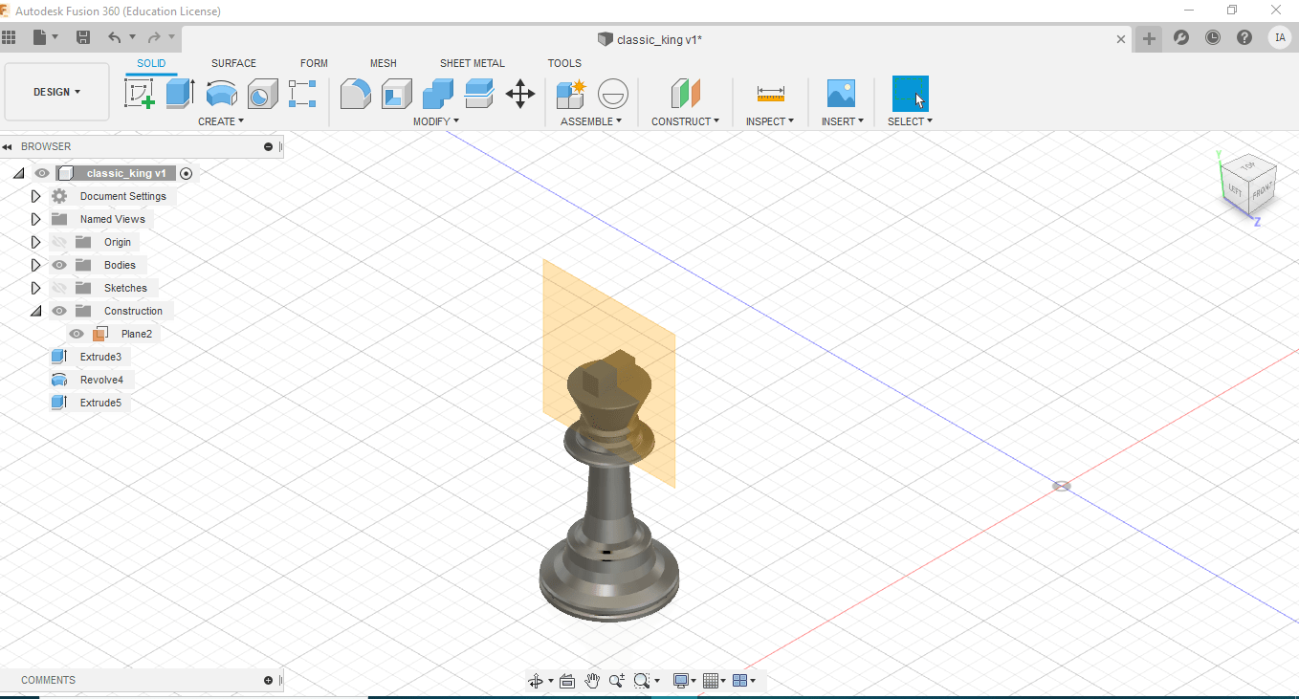Undo the last action
The width and height of the screenshot is (1299, 699).
click(115, 37)
